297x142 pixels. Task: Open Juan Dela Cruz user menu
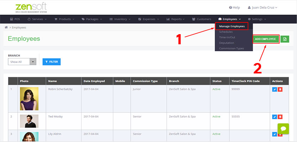262,7
